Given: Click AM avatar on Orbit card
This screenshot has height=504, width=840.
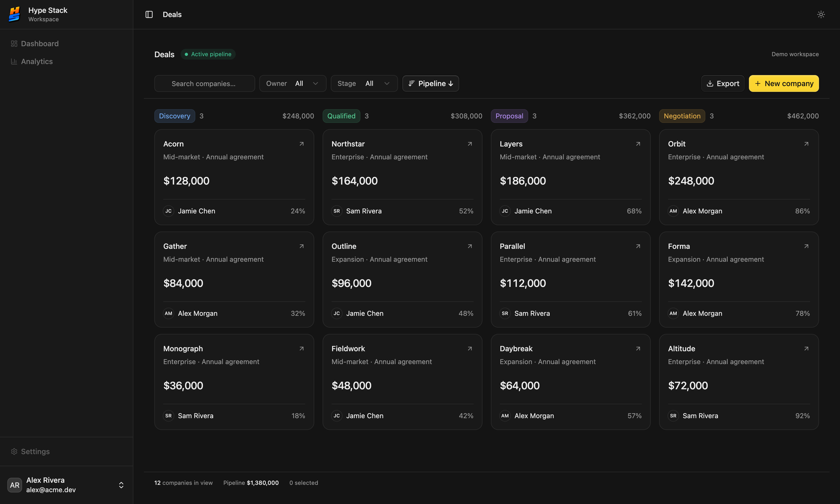Looking at the screenshot, I should (673, 211).
